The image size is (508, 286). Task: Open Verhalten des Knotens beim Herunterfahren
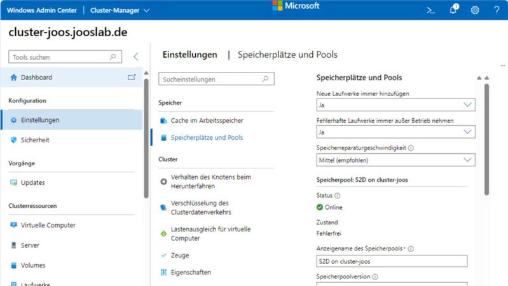210,182
